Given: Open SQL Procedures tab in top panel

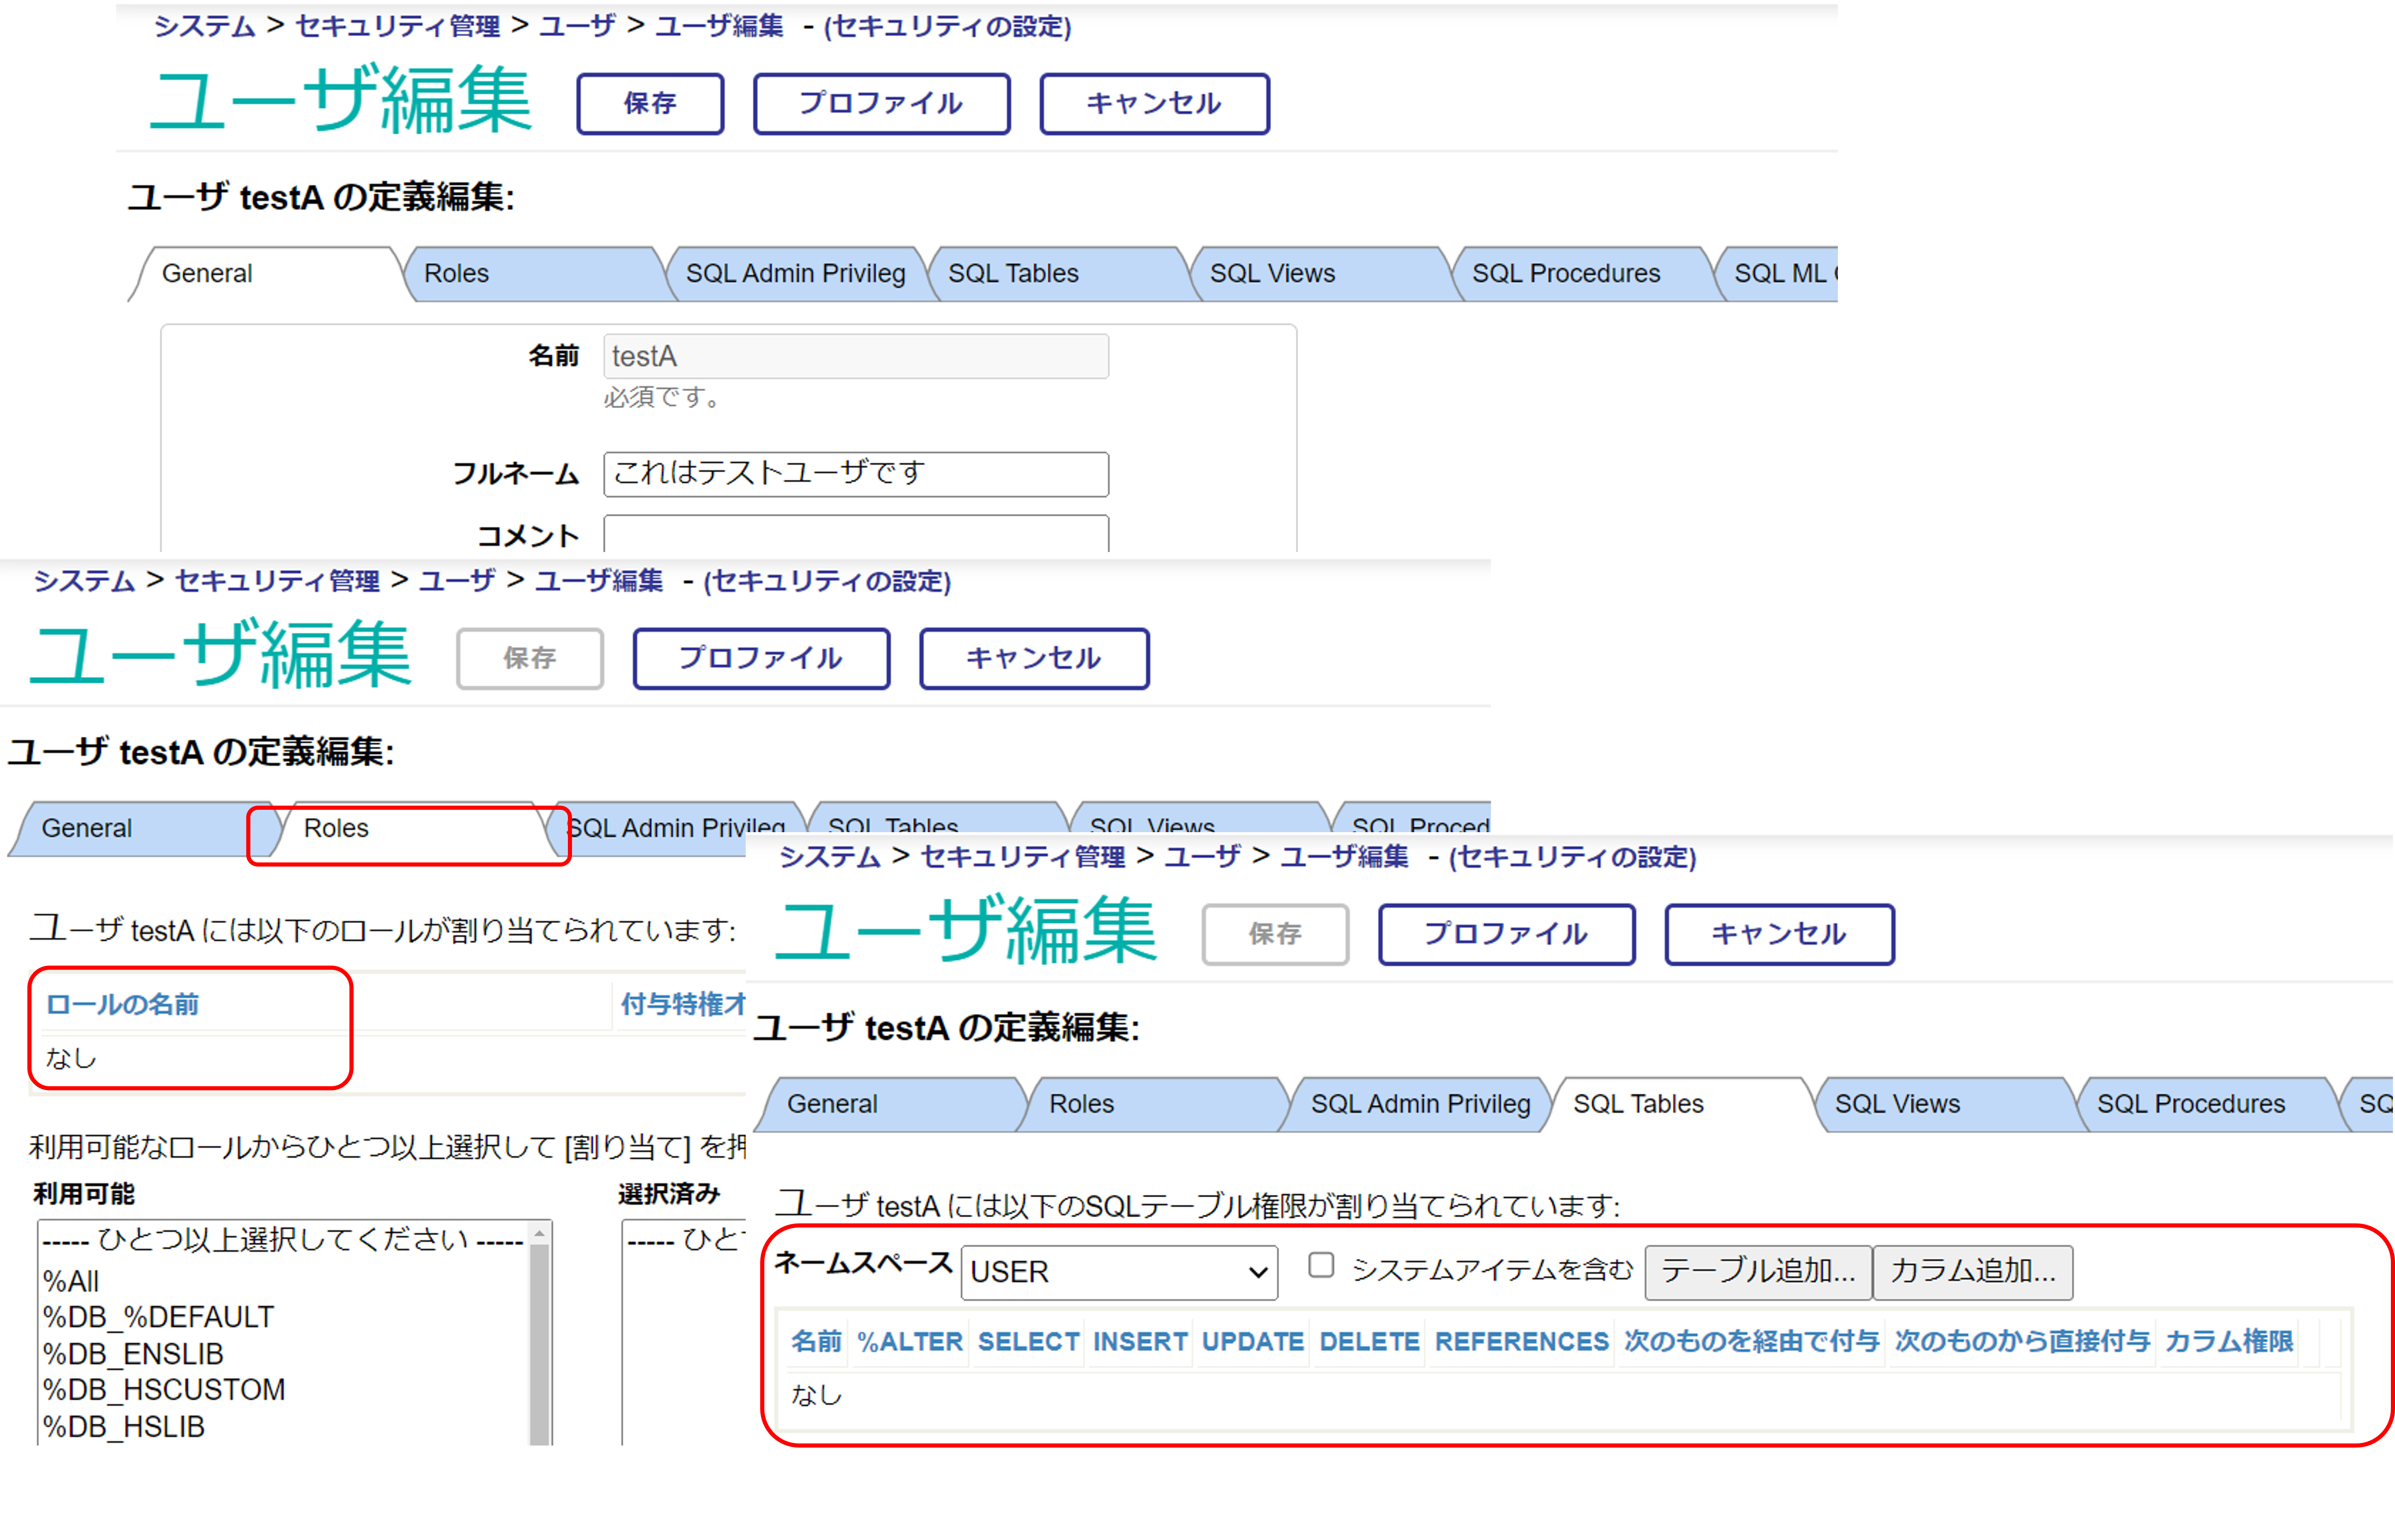Looking at the screenshot, I should coord(1565,273).
